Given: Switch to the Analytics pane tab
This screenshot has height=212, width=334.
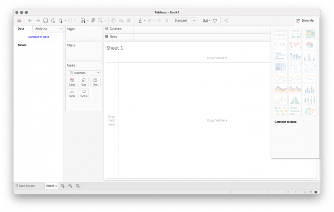Looking at the screenshot, I should (x=41, y=29).
